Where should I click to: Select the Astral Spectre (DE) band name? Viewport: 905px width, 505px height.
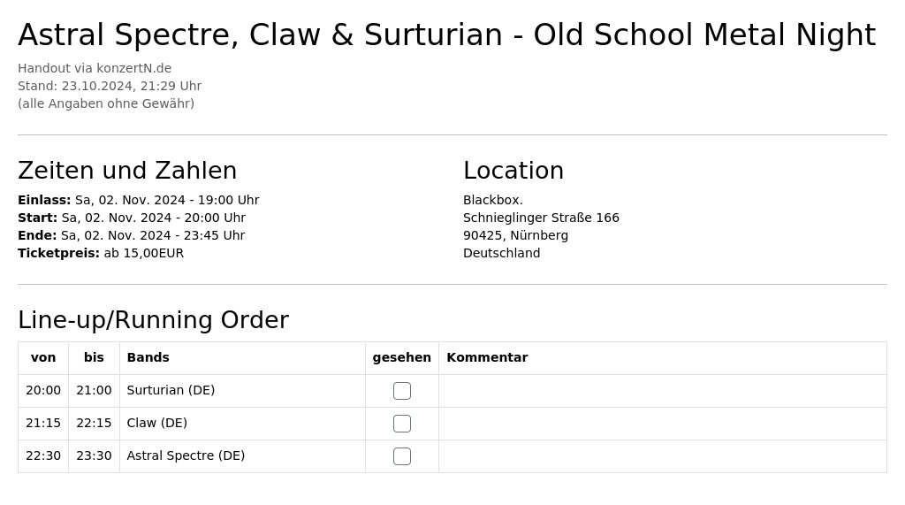(186, 455)
